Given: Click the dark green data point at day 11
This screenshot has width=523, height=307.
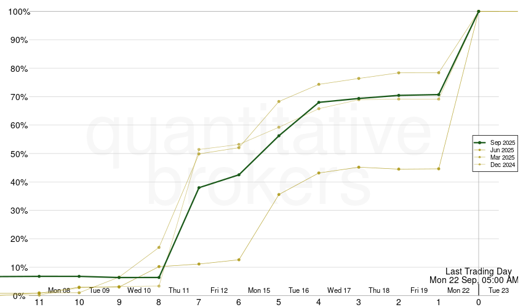Looking at the screenshot, I should [39, 276].
